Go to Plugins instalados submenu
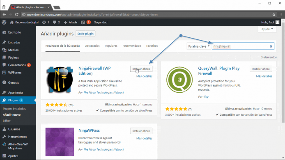 click(14, 109)
